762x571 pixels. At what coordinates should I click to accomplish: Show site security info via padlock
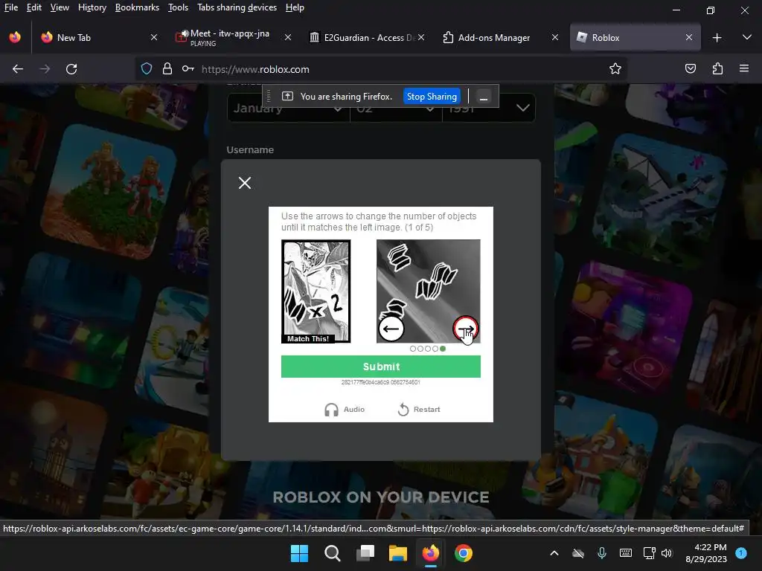[167, 69]
